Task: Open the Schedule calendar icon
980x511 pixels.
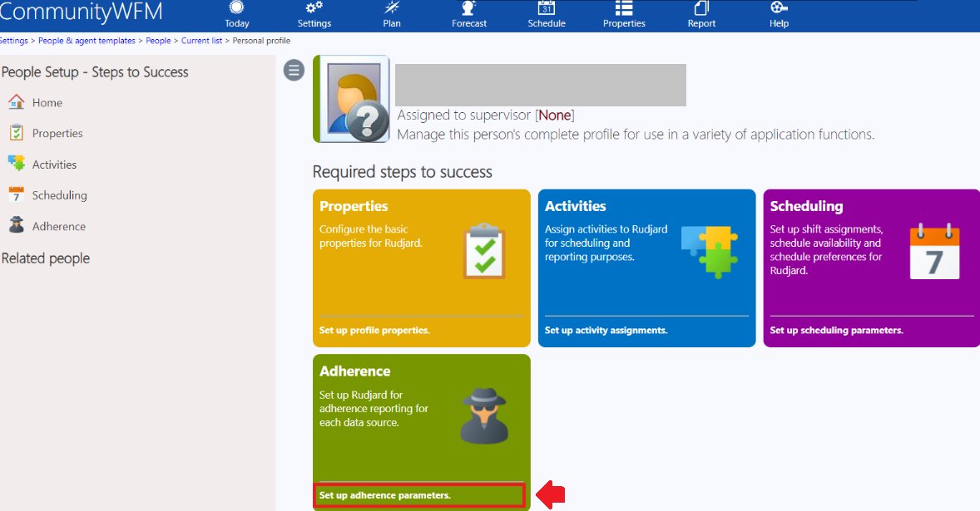Action: coord(547,7)
